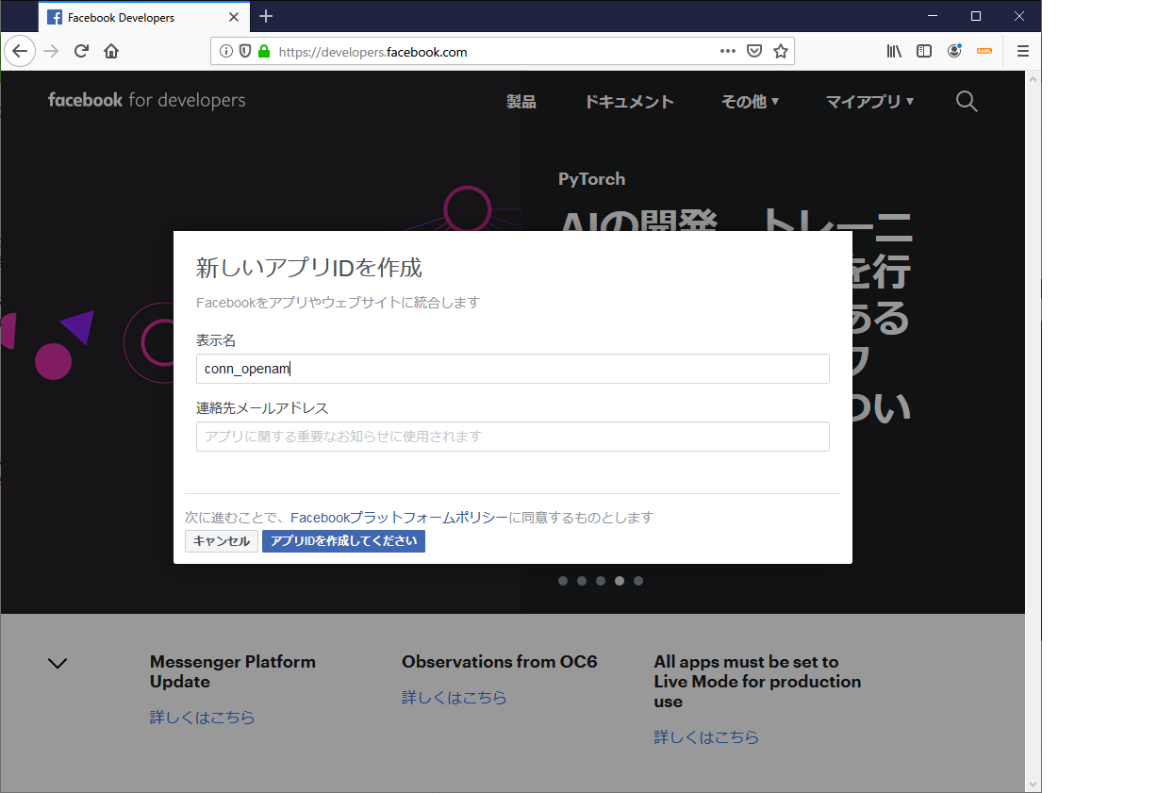
Task: Click the アプリIDを作成してください button
Action: point(343,540)
